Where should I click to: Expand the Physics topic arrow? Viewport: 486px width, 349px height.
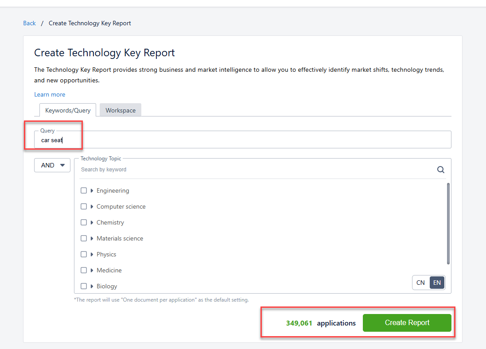tap(92, 255)
